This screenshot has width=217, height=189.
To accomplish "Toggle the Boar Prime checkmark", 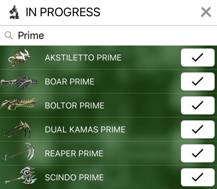I will [x=197, y=81].
